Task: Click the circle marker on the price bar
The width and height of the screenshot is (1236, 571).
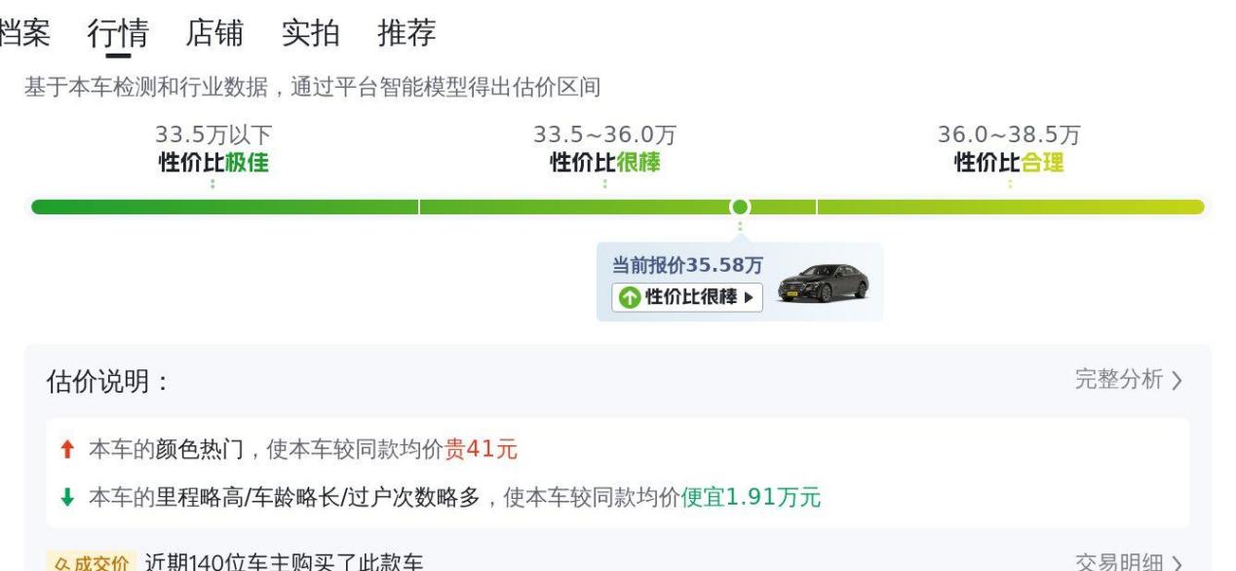Action: [740, 207]
